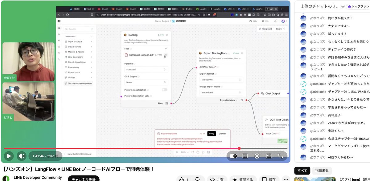Image resolution: width=370 pixels, height=181 pixels.
Task: Seek using the red progress bar
Action: point(146,148)
